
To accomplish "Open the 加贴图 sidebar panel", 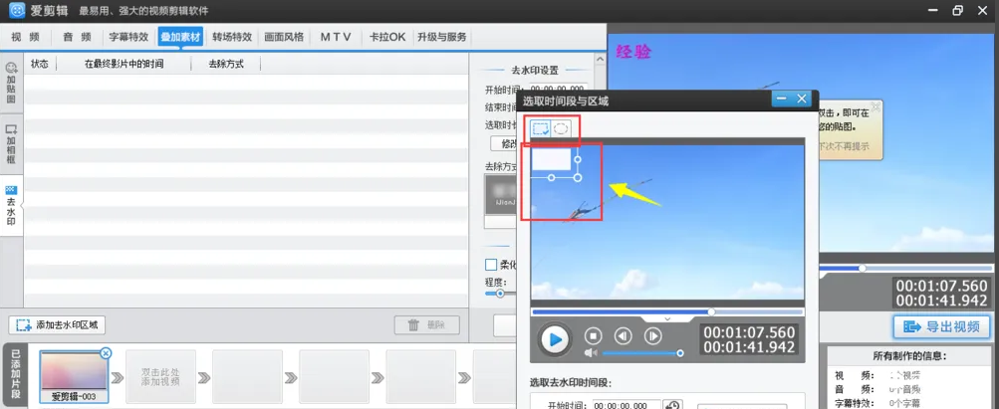I will 11,84.
